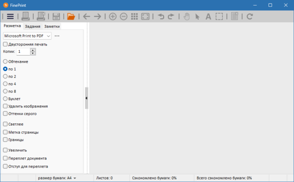294x182 pixels.
Task: Click Всего сэкономлено бумаги: 0% status text
Action: 224,178
